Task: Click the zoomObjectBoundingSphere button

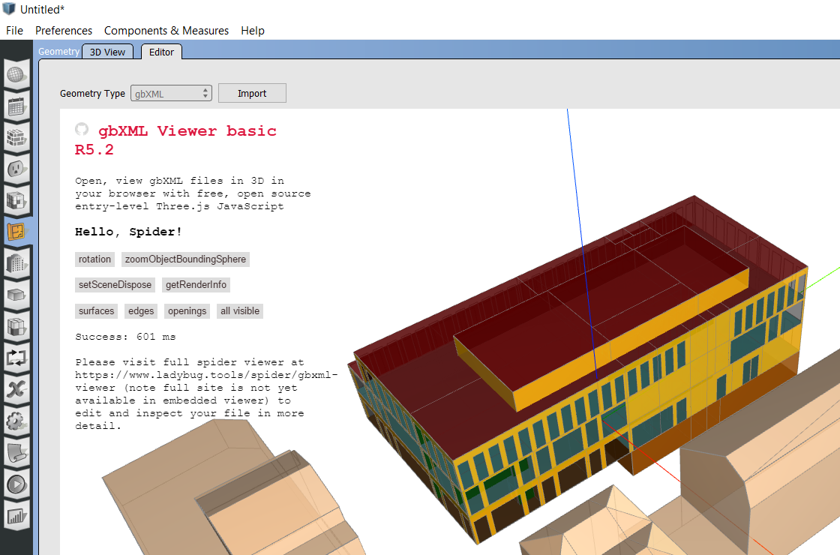Action: click(x=185, y=259)
